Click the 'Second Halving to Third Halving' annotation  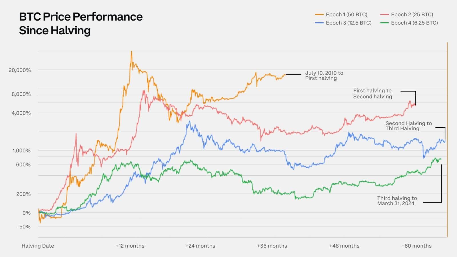click(408, 126)
